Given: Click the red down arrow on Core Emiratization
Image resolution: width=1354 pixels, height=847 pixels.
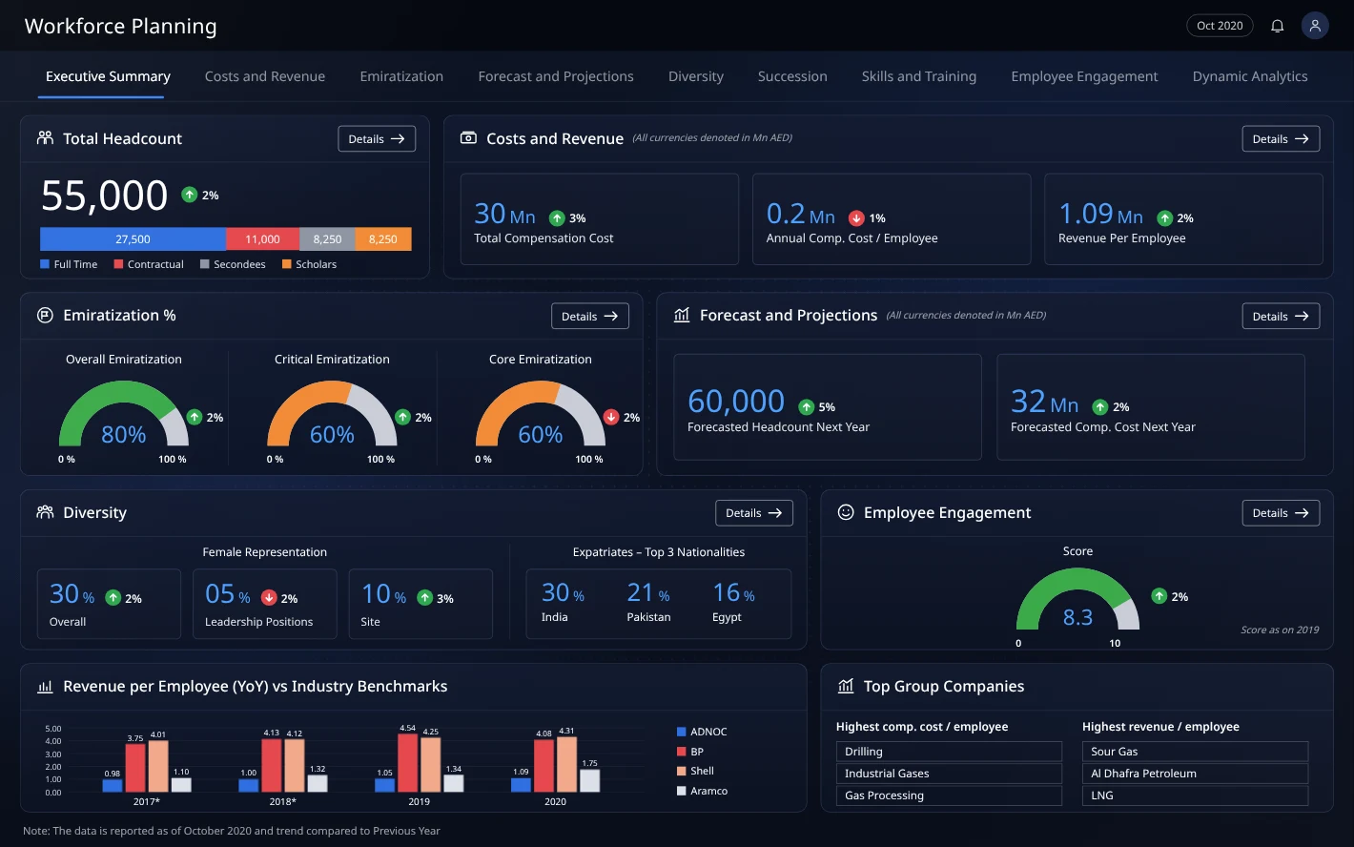Looking at the screenshot, I should coord(611,418).
